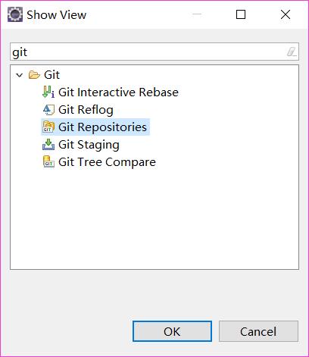Click the Git Tree Compare icon
This screenshot has width=309, height=357.
pyautogui.click(x=48, y=162)
